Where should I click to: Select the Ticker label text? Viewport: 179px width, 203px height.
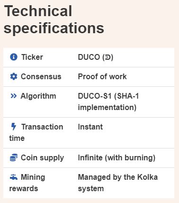click(x=32, y=57)
